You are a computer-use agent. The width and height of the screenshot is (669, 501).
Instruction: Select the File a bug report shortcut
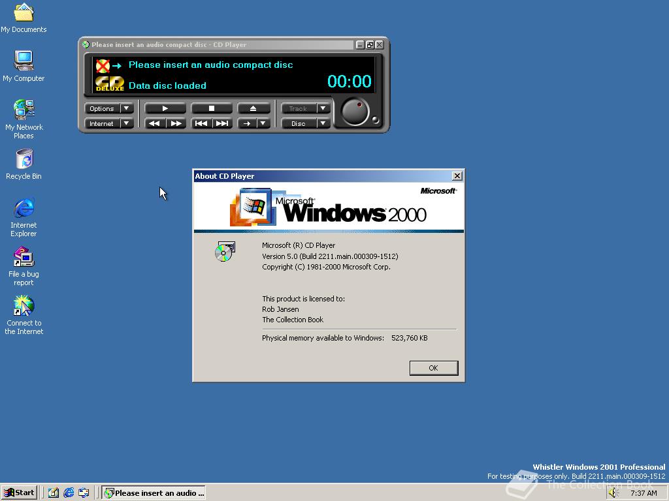pos(24,267)
